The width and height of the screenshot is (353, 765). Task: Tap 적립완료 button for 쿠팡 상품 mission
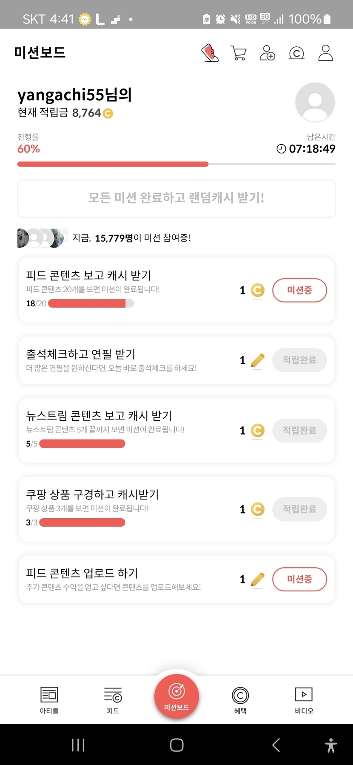point(299,509)
